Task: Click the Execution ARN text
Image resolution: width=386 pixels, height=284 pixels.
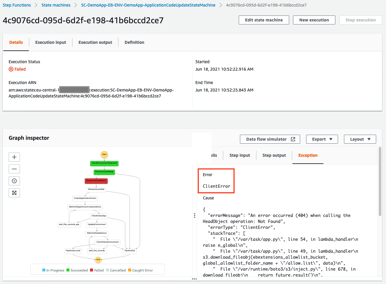Action: pos(91,93)
